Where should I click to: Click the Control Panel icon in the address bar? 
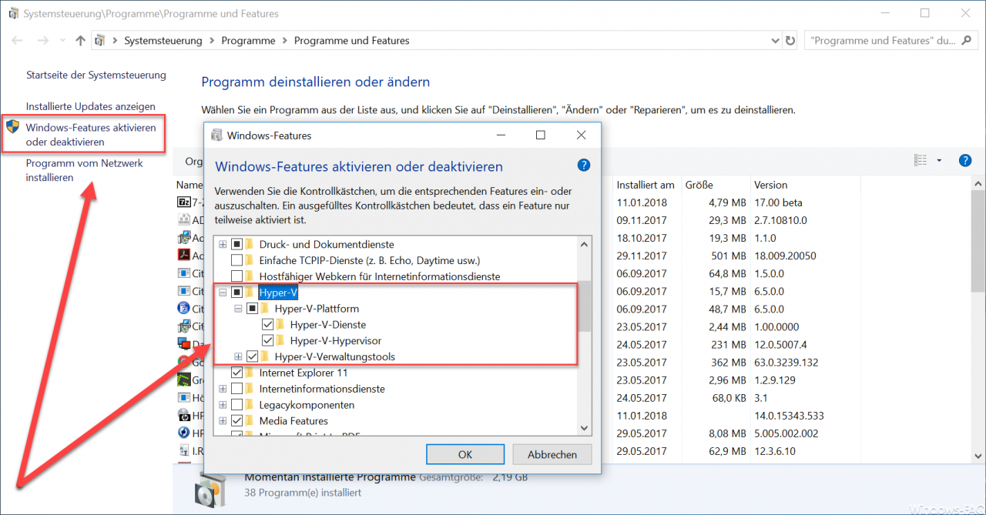click(99, 40)
